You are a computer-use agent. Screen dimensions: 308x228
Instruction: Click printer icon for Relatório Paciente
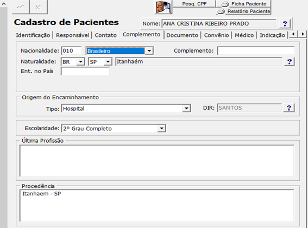coord(221,11)
